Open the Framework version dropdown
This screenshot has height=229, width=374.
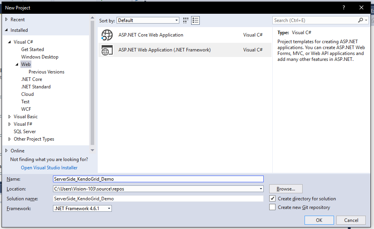click(x=109, y=208)
